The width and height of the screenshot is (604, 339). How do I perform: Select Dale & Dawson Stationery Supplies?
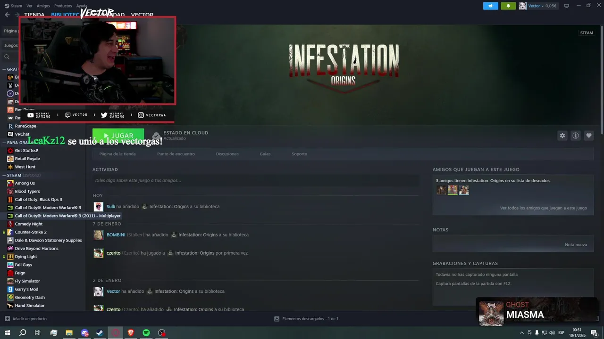(x=48, y=240)
